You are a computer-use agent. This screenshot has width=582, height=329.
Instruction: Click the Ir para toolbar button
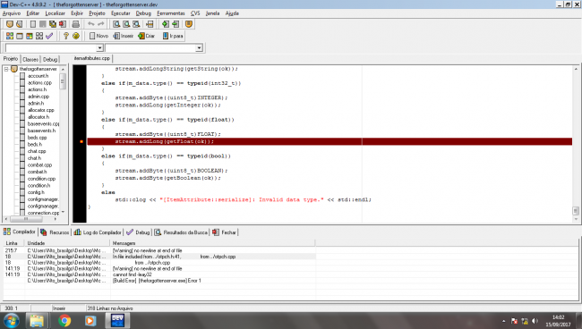[x=173, y=36]
